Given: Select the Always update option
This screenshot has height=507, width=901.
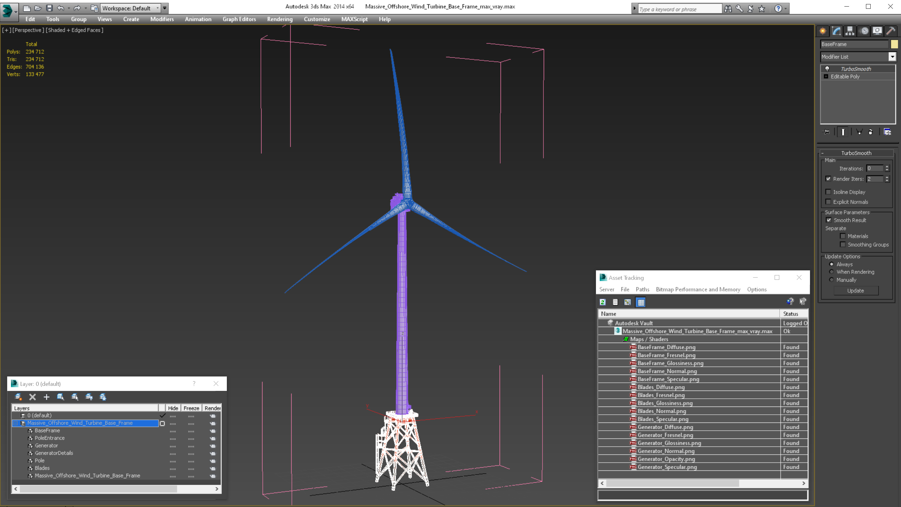Looking at the screenshot, I should pos(832,264).
